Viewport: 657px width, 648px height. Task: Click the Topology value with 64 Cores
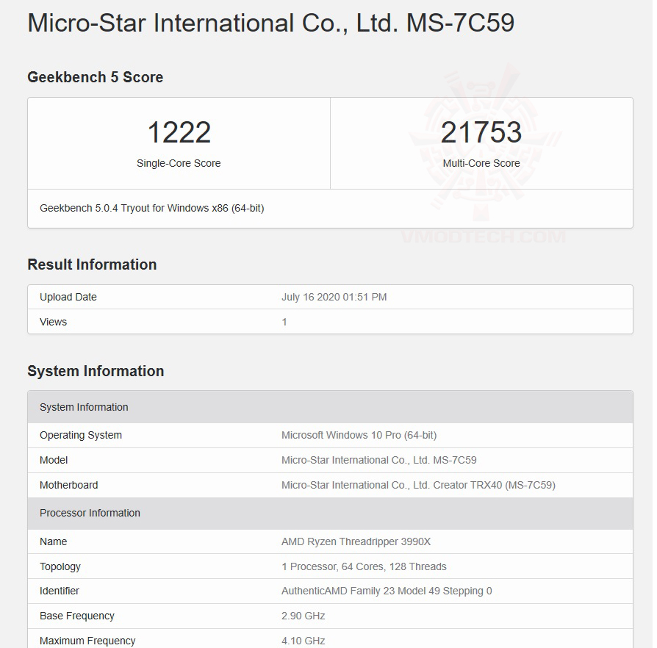(364, 566)
